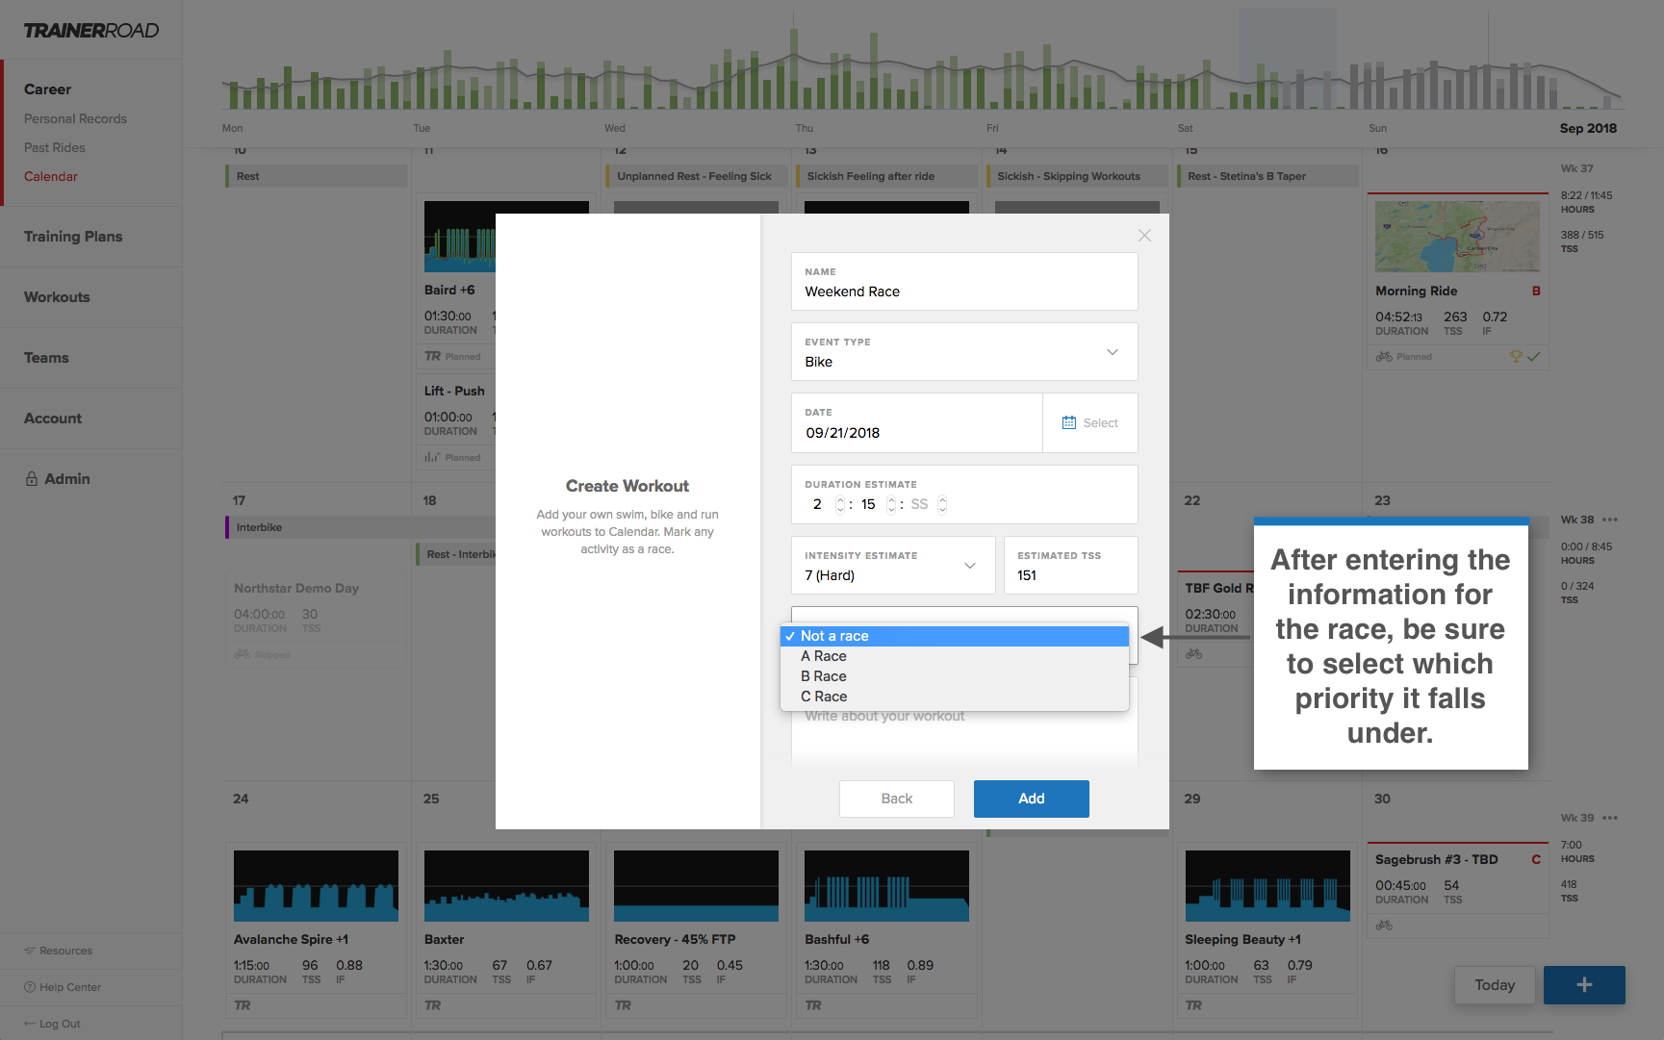Open Baxter workout chart thumbnail
The width and height of the screenshot is (1664, 1040).
pyautogui.click(x=506, y=886)
